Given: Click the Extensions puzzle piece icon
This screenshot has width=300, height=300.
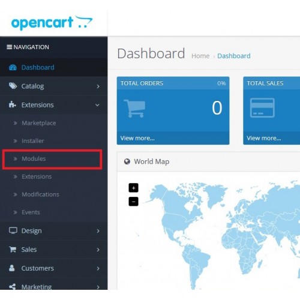Looking at the screenshot, I should [13, 104].
